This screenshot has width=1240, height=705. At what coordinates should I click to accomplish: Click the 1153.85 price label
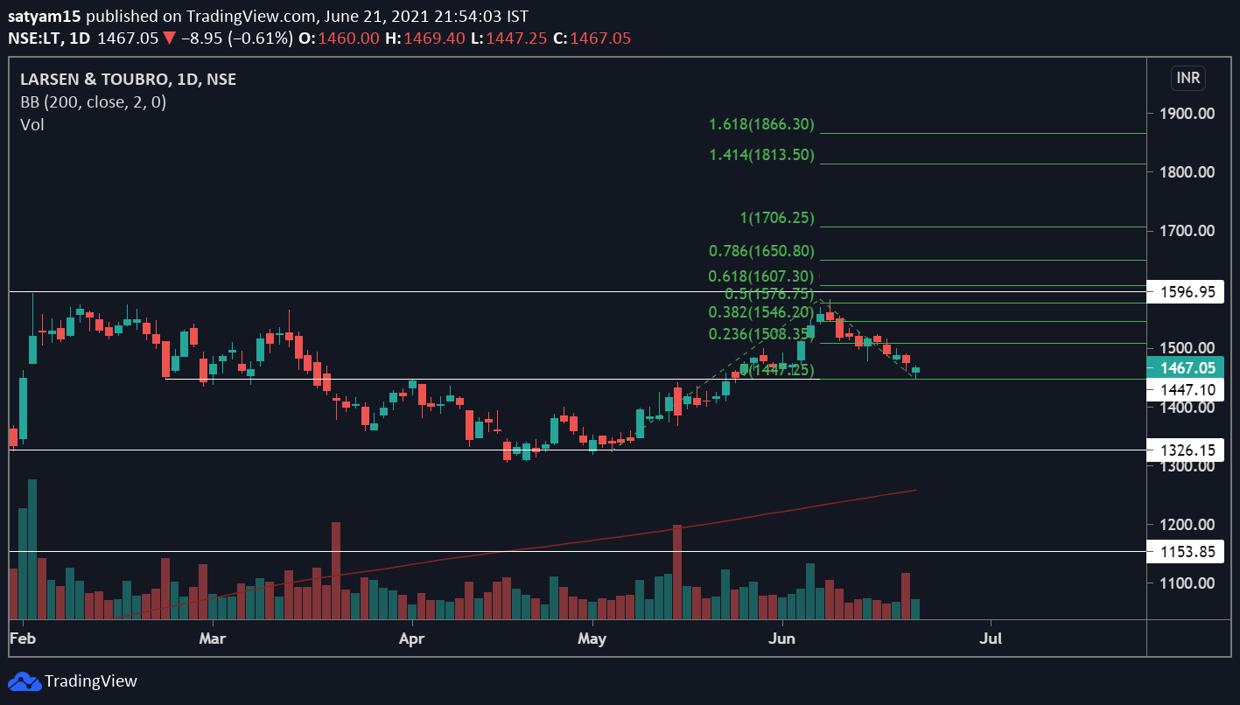click(1186, 552)
